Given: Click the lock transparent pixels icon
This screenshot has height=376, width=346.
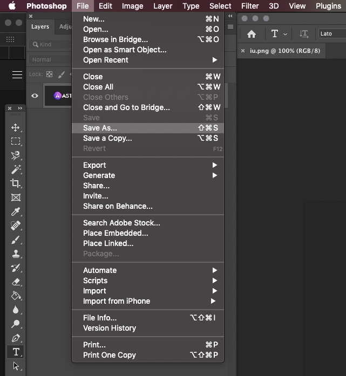Looking at the screenshot, I should click(50, 74).
